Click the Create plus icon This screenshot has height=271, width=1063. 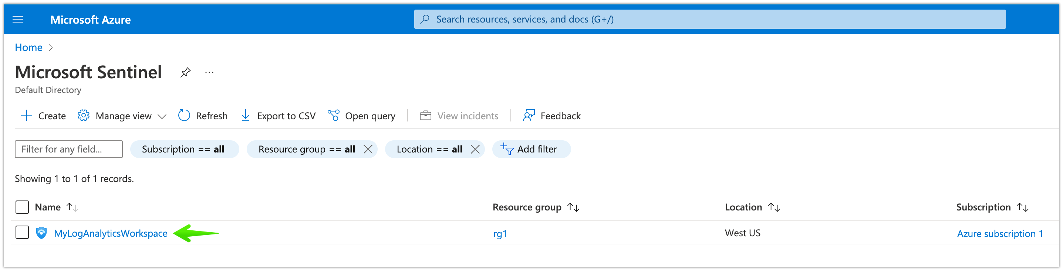pos(26,116)
